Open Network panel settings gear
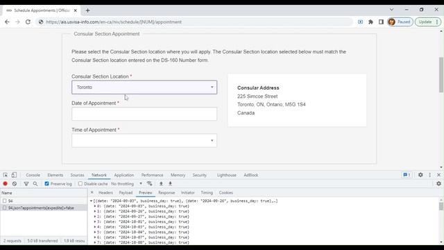The width and height of the screenshot is (444, 250). point(438,183)
